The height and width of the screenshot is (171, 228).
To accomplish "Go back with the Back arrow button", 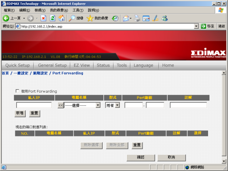I will [6, 18].
